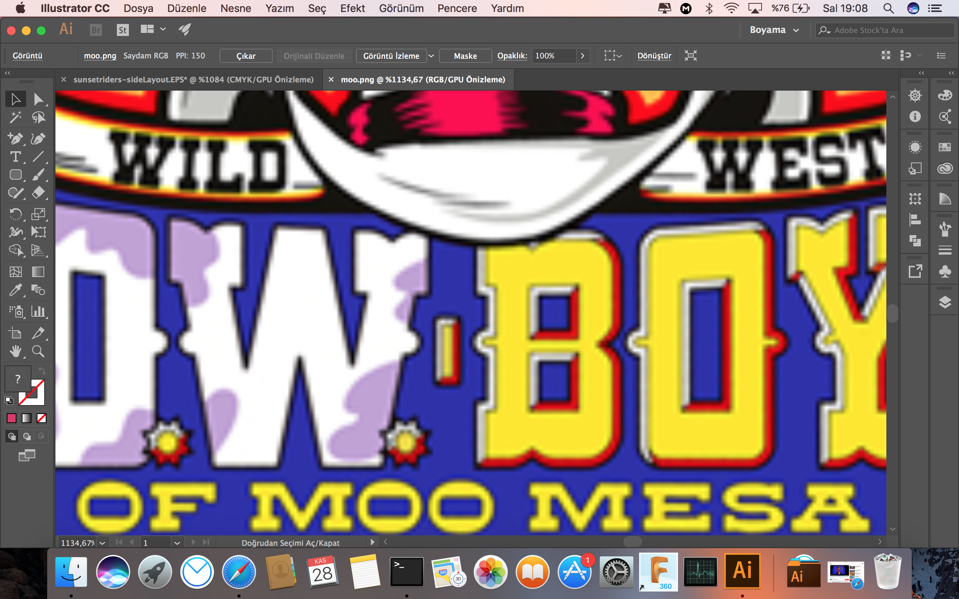959x599 pixels.
Task: Select the Symbol Sprayer tool
Action: click(16, 311)
